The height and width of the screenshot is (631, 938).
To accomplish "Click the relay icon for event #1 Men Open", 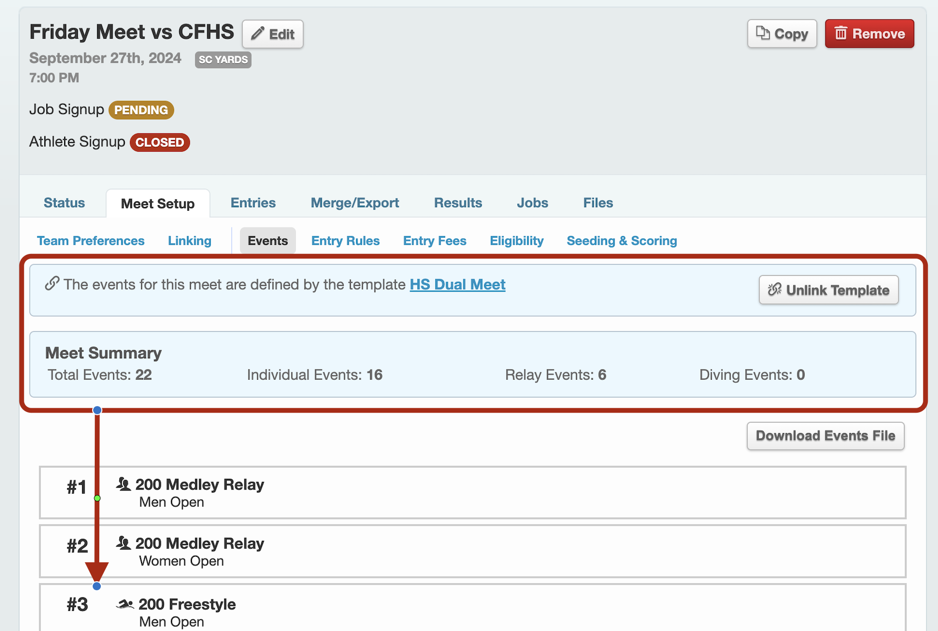I will pos(124,484).
